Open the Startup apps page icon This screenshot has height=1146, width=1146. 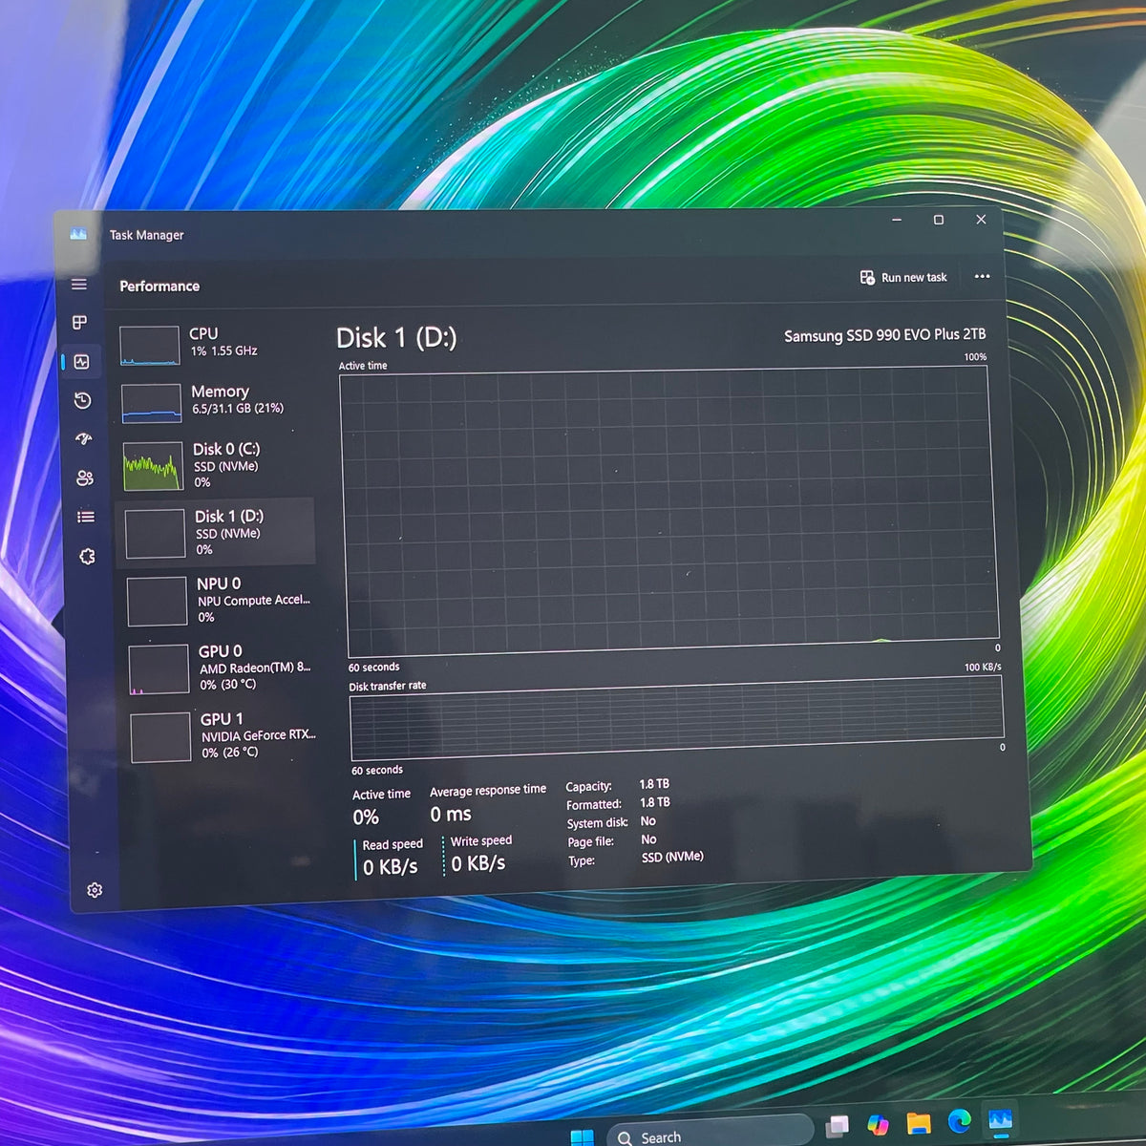pos(84,439)
